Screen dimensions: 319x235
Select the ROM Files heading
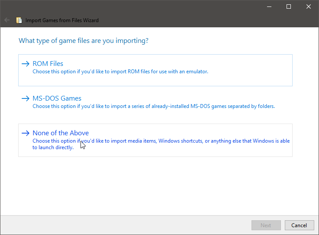[48, 64]
